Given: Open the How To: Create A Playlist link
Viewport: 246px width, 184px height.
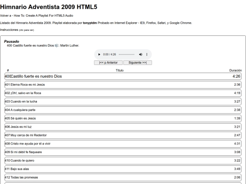Looking at the screenshot, I should click(x=43, y=15).
